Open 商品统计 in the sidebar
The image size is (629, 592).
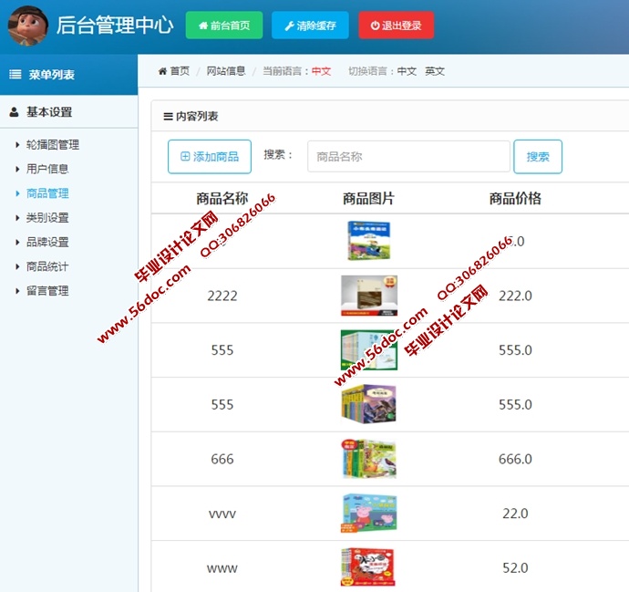click(47, 266)
